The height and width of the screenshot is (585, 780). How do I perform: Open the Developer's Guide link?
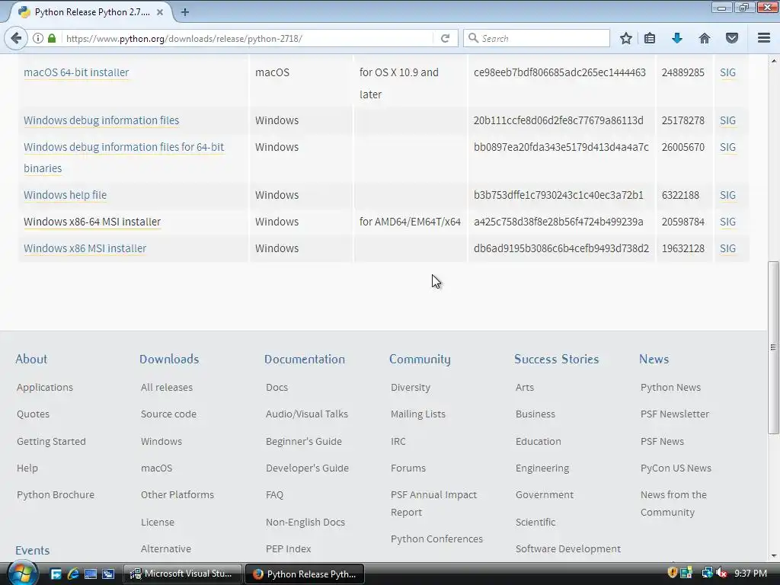click(x=307, y=468)
